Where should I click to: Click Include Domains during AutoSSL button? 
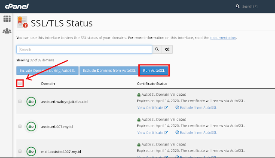point(47,70)
